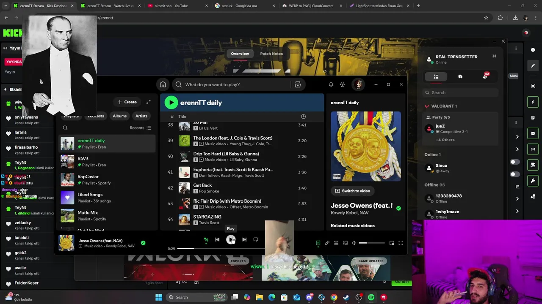This screenshot has height=304, width=542.
Task: Click The London track title
Action: point(232,138)
